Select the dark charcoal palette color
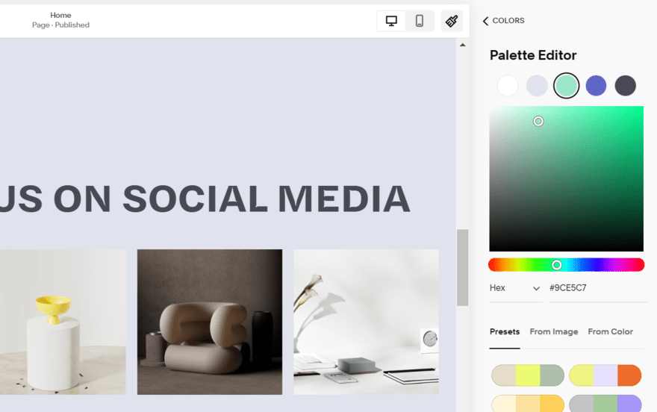657x412 pixels. tap(625, 86)
